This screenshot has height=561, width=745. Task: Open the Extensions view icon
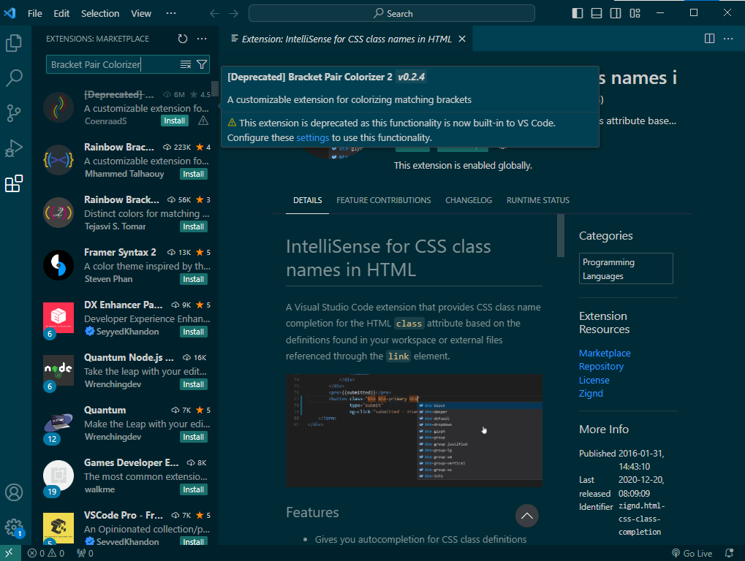click(x=14, y=183)
